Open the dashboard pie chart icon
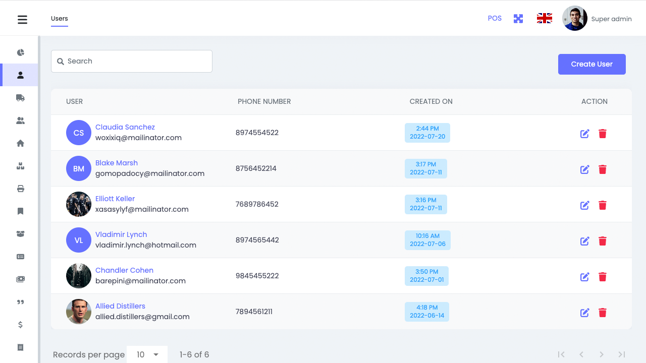The height and width of the screenshot is (363, 646). (20, 52)
